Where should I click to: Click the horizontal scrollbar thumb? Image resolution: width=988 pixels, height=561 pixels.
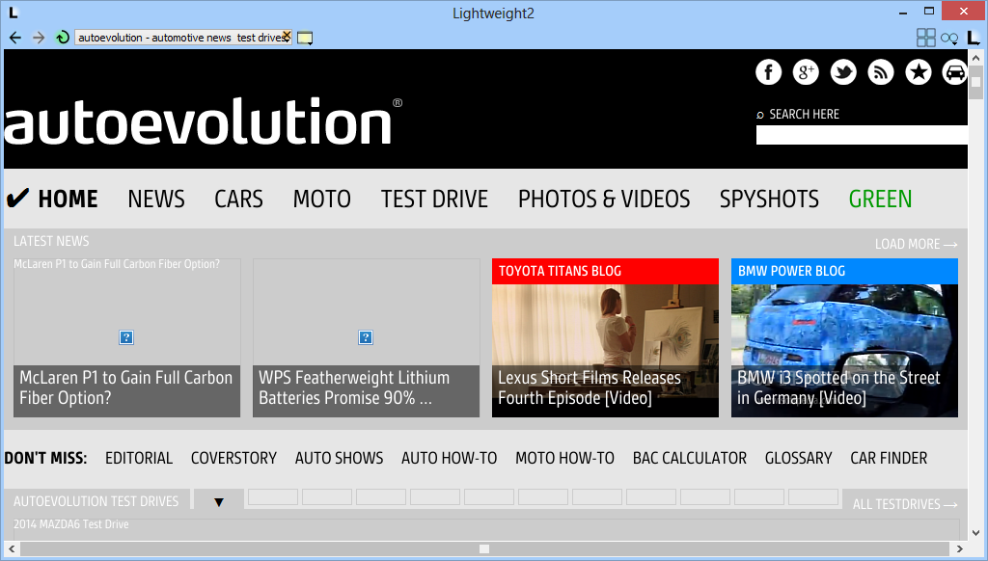click(484, 549)
